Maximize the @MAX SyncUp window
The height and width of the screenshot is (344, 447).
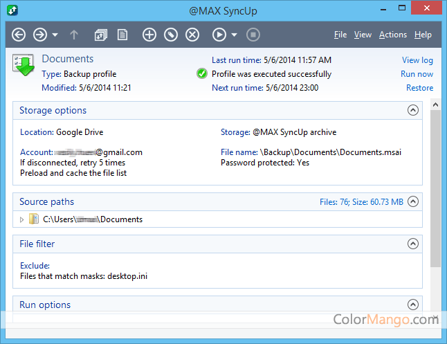click(402, 8)
